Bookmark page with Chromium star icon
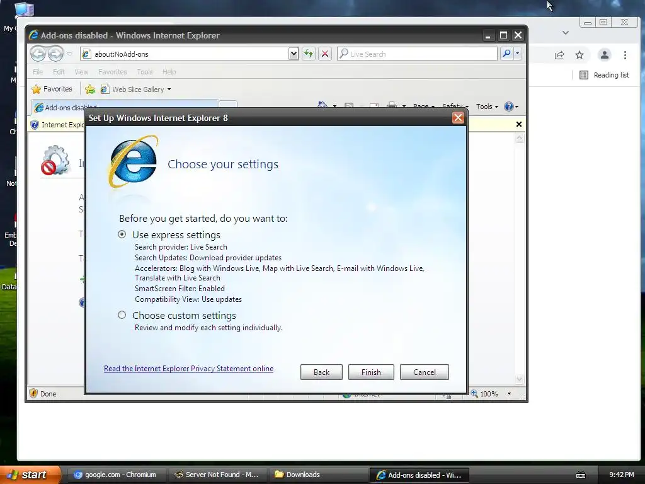Screen dimensions: 645x484 (579, 55)
